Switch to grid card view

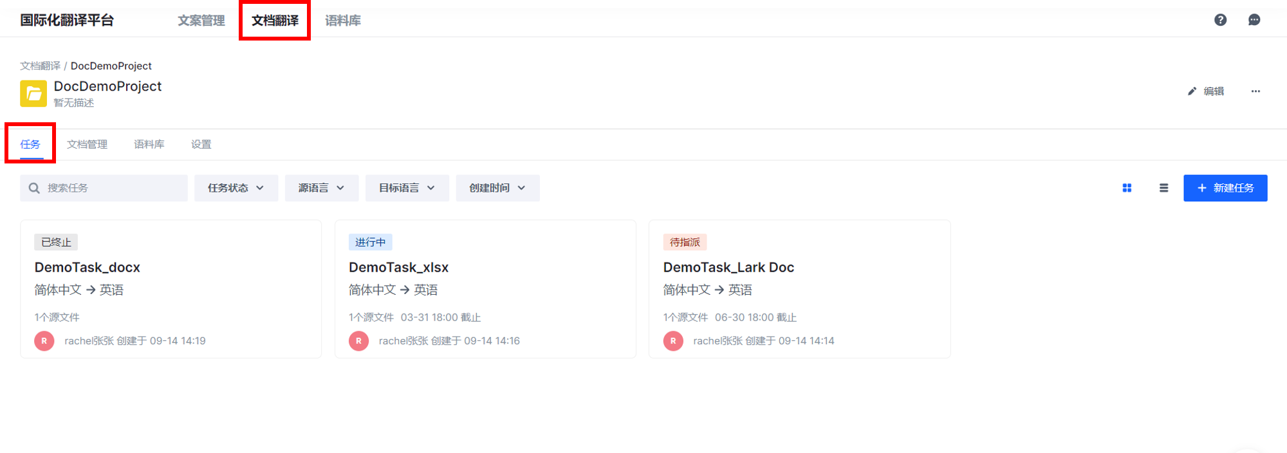pos(1127,188)
